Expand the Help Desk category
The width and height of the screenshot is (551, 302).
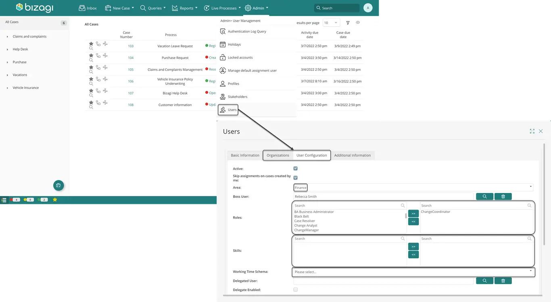tap(7, 50)
